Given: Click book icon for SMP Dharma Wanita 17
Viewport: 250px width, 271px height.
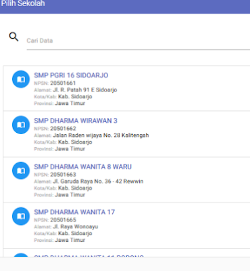Looking at the screenshot, I should click(21, 216).
